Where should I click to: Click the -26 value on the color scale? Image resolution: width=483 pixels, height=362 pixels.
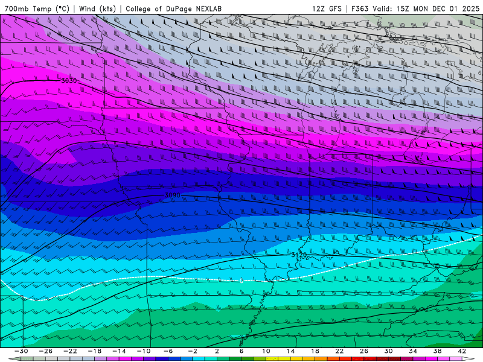coord(46,351)
